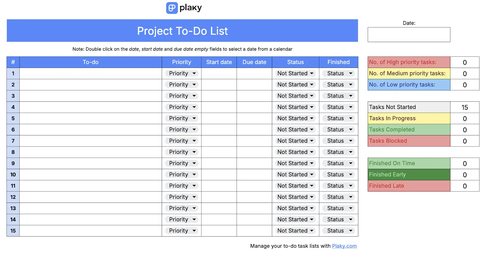Click the Date input field
This screenshot has height=253, width=486.
click(409, 35)
